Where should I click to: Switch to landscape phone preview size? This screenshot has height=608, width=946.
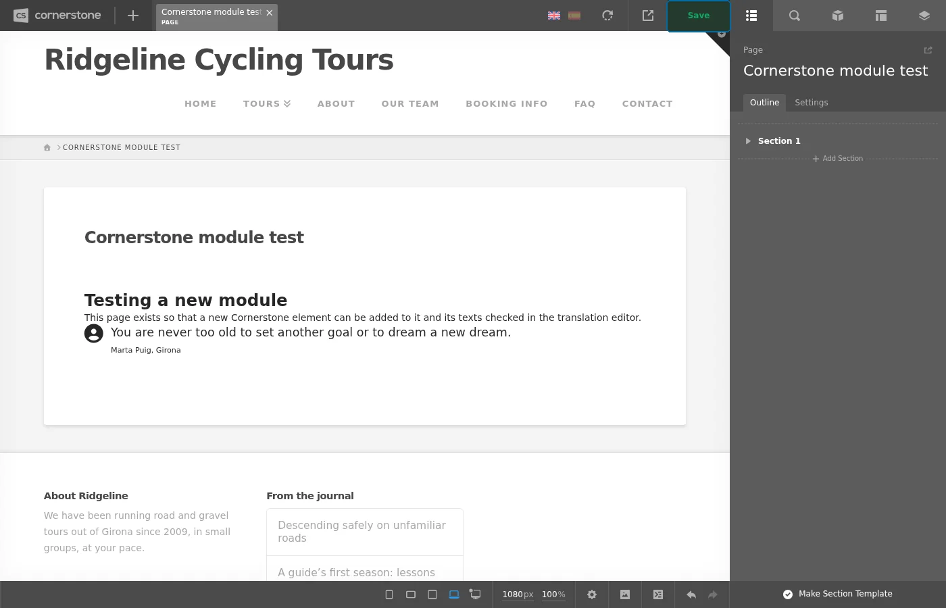point(411,594)
